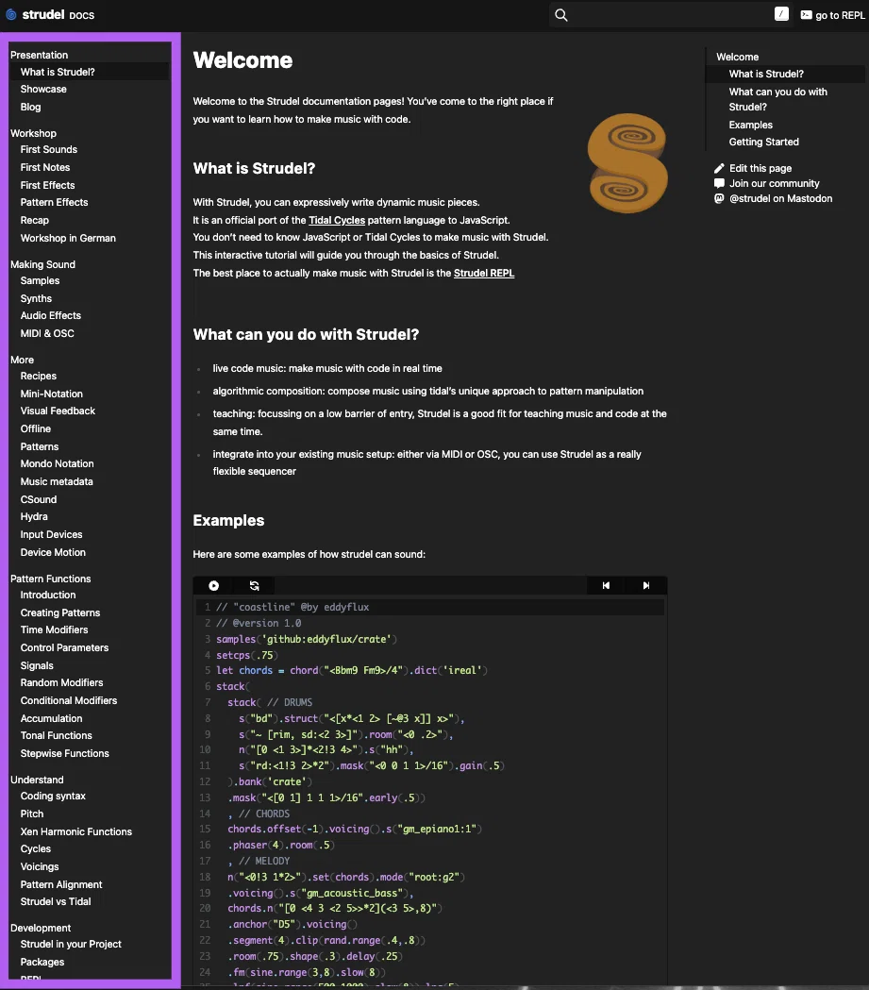Open Time Modifiers page

pos(55,630)
